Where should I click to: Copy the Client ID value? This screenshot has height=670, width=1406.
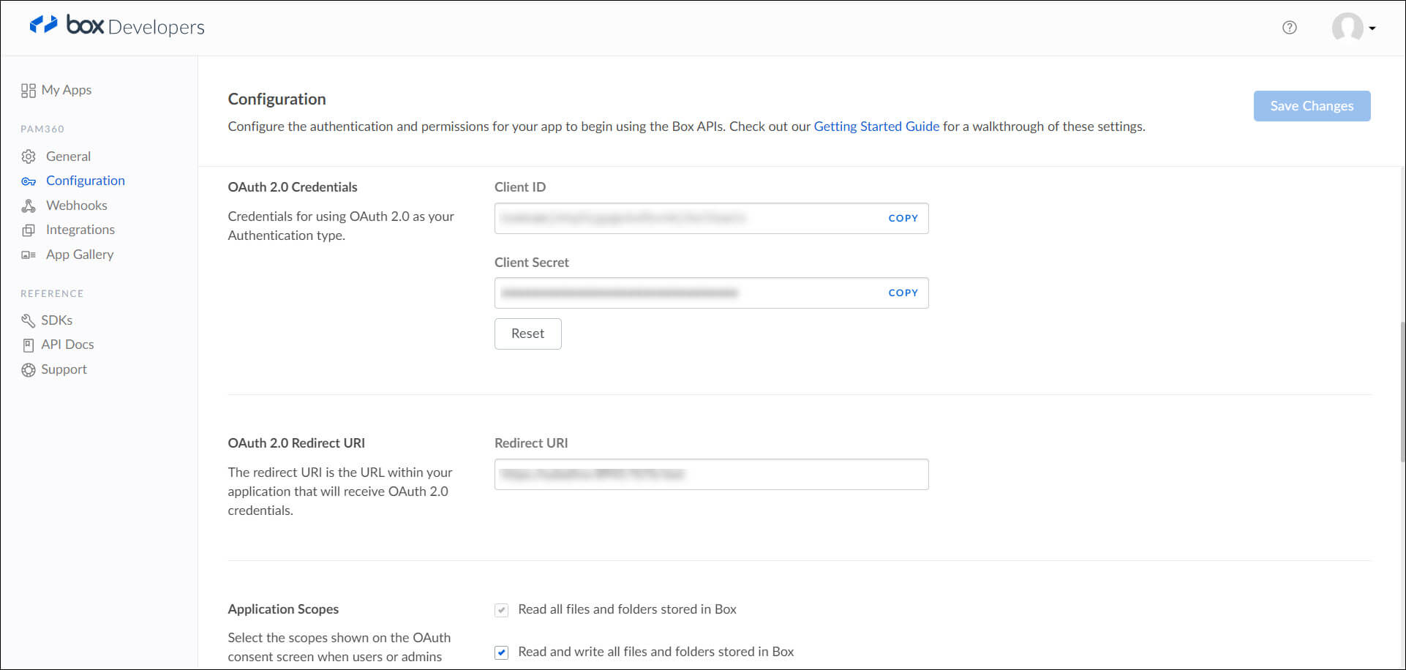click(x=903, y=218)
